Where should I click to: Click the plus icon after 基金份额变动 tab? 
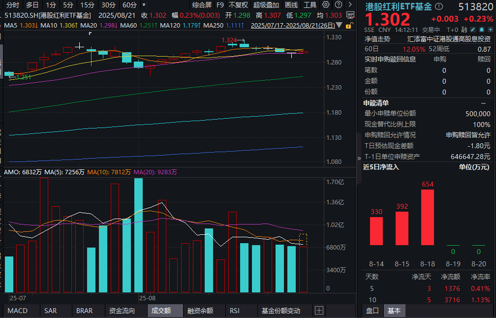point(319,310)
